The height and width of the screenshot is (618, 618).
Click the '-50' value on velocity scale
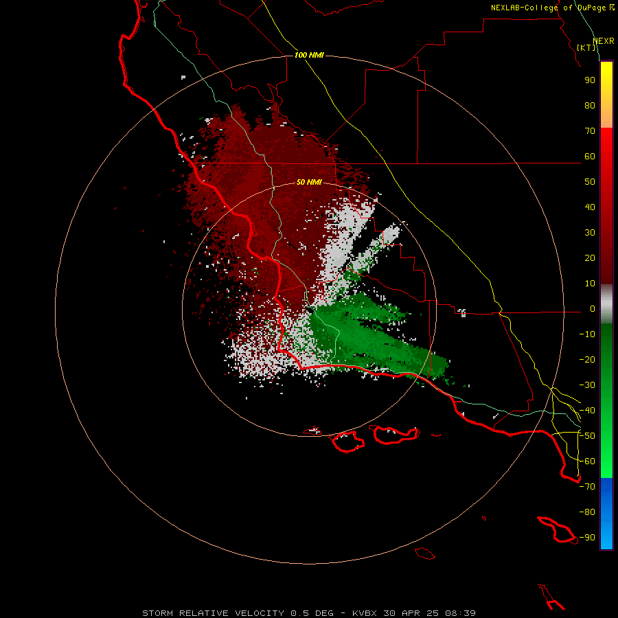(x=587, y=436)
